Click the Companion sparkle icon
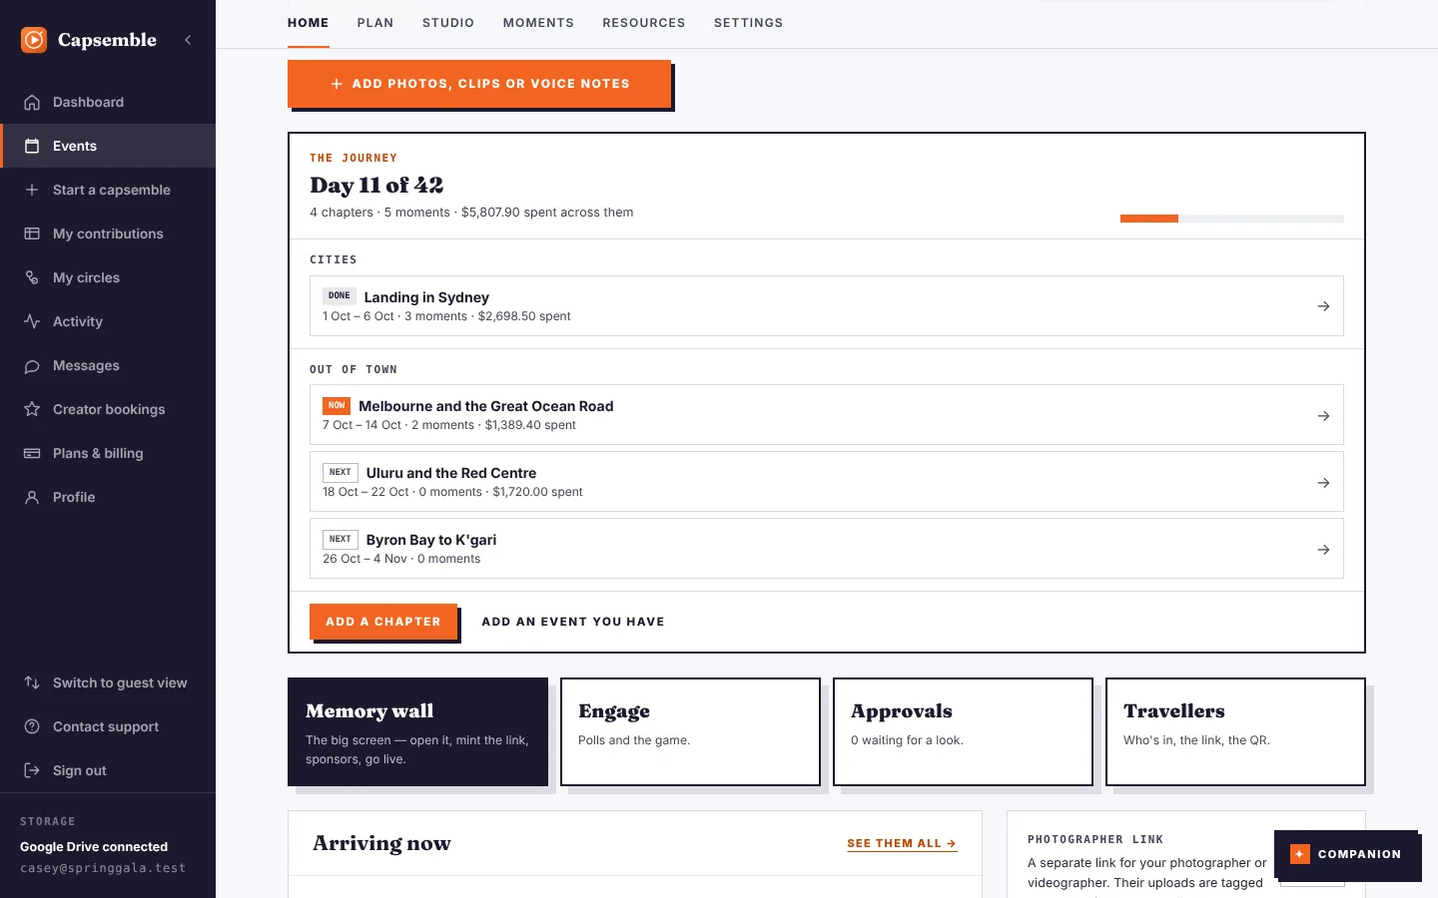 tap(1299, 854)
